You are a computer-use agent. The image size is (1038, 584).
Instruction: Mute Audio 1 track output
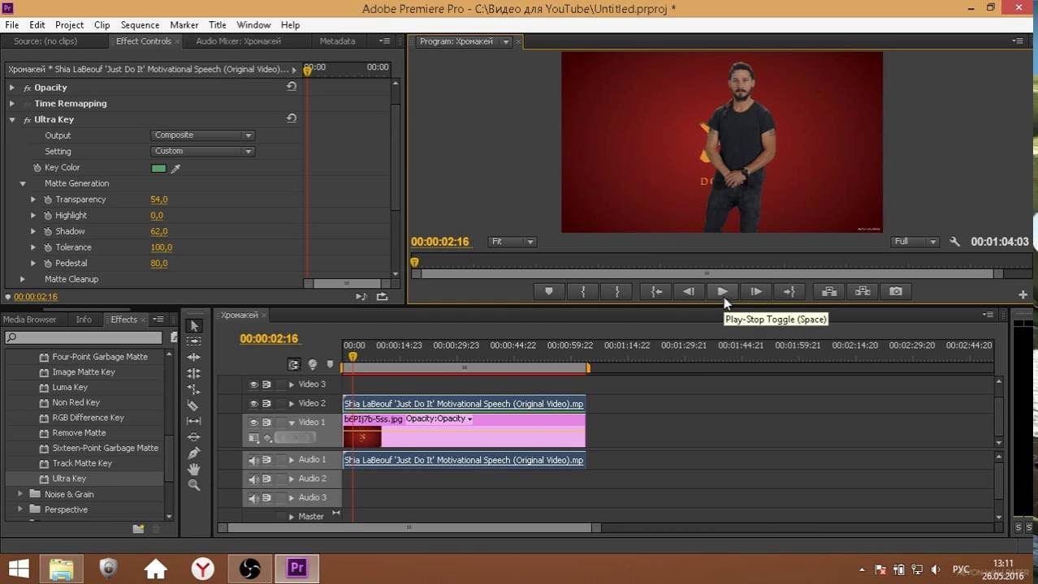click(x=253, y=460)
